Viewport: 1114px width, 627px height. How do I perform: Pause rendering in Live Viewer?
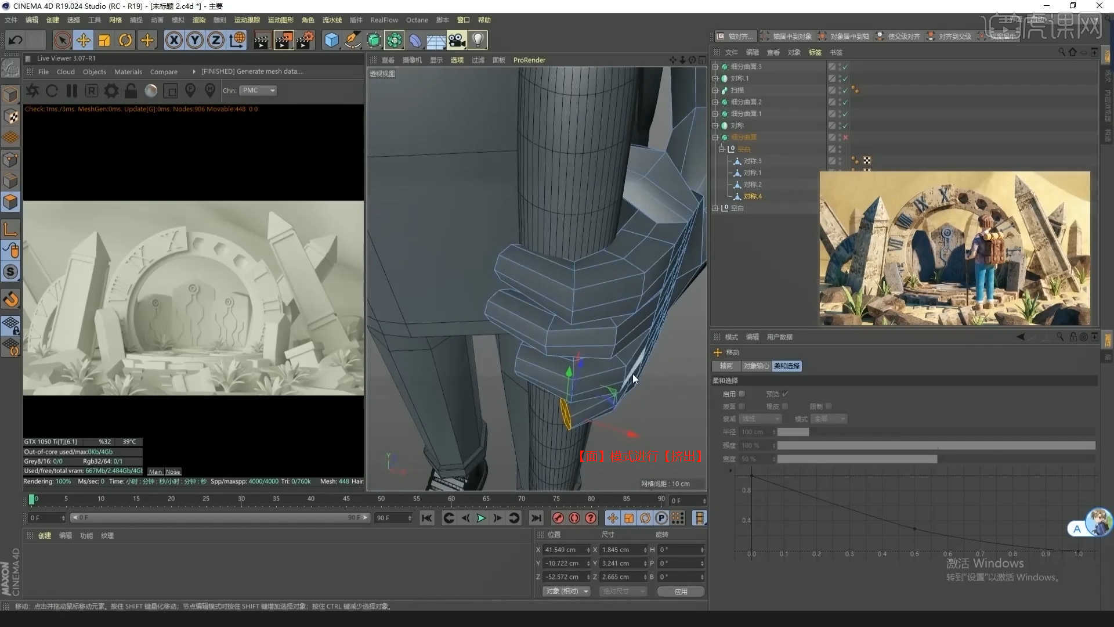[x=72, y=91]
